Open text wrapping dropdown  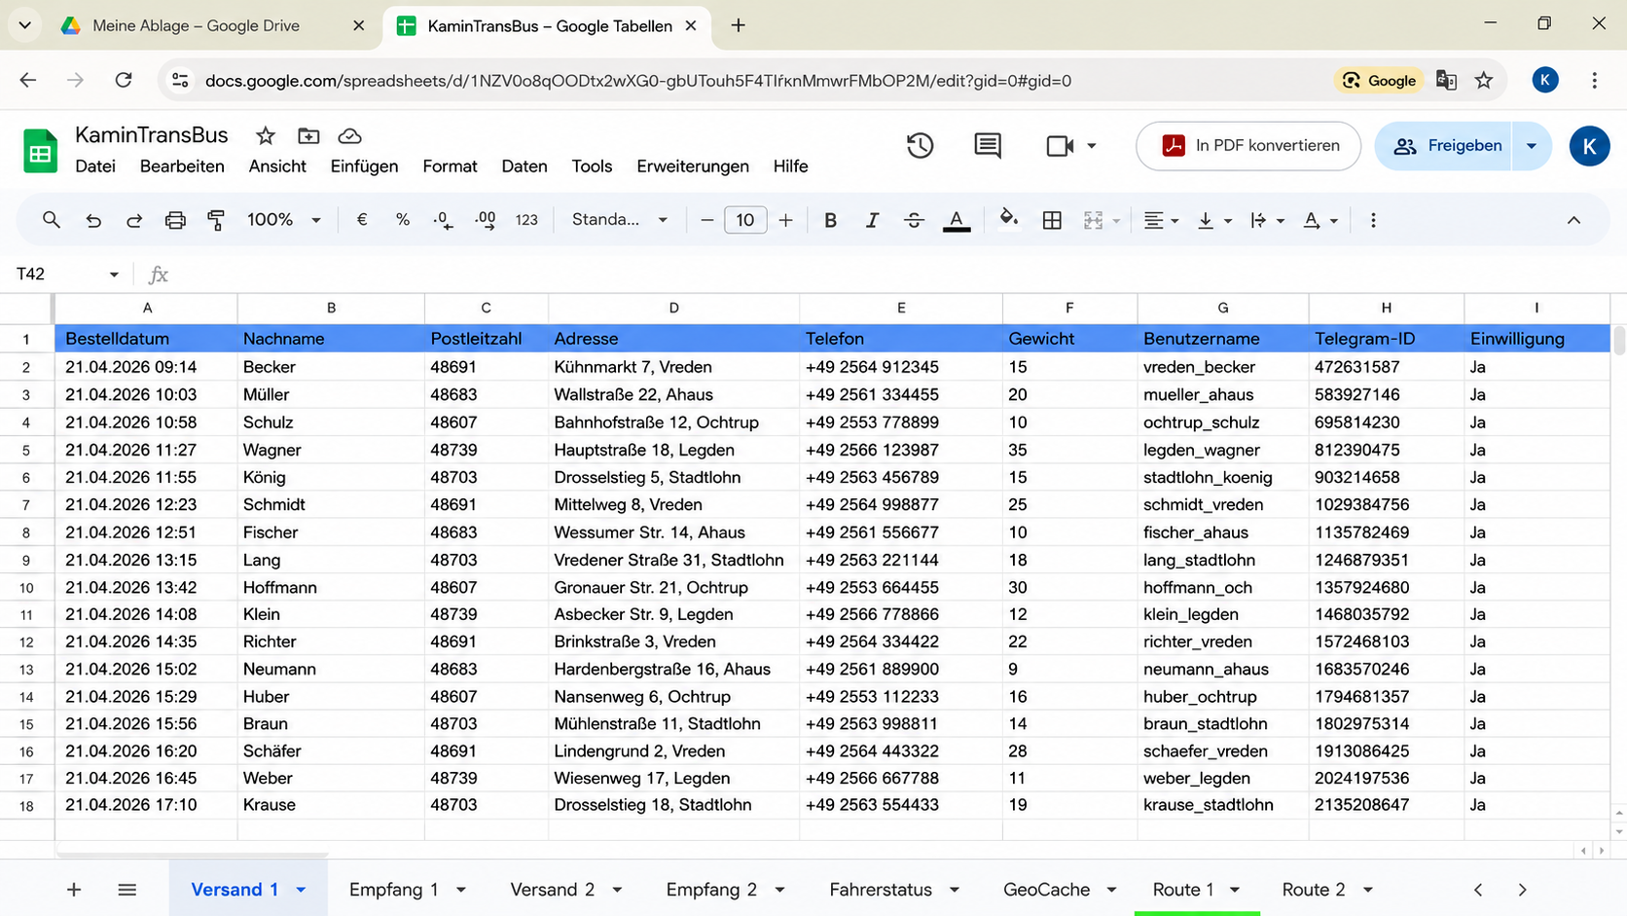1267,220
